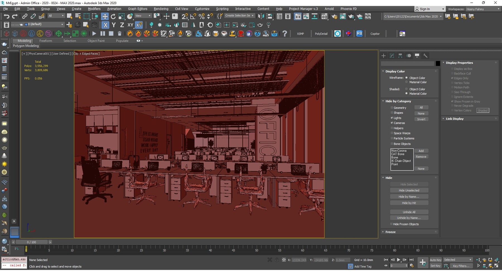Select Non-Corona in the category list
502x272 pixels.
399,150
